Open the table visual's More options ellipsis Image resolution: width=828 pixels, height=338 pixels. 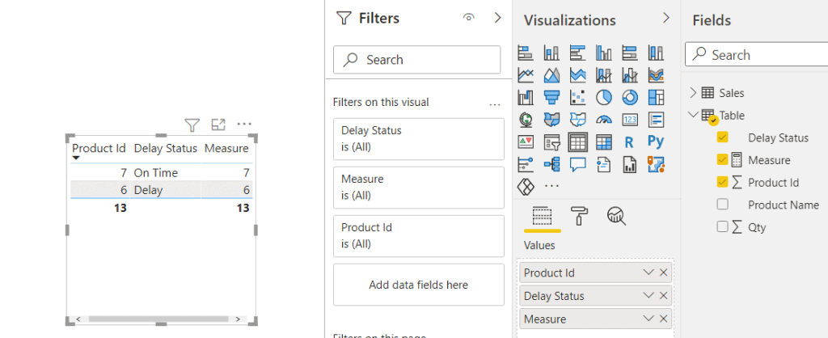(244, 124)
